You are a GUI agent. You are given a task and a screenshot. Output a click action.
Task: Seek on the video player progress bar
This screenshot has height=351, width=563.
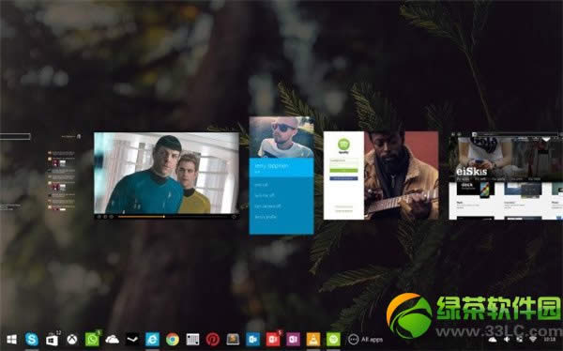coord(174,217)
